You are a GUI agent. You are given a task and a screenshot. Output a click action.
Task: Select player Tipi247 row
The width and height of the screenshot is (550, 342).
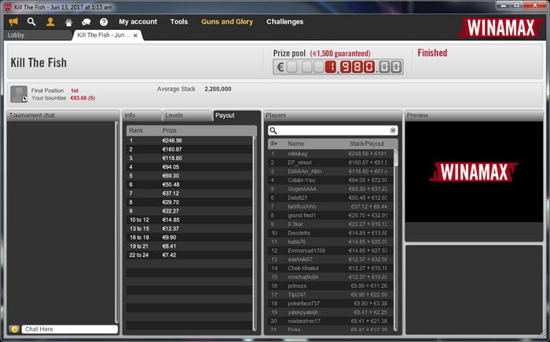[331, 294]
